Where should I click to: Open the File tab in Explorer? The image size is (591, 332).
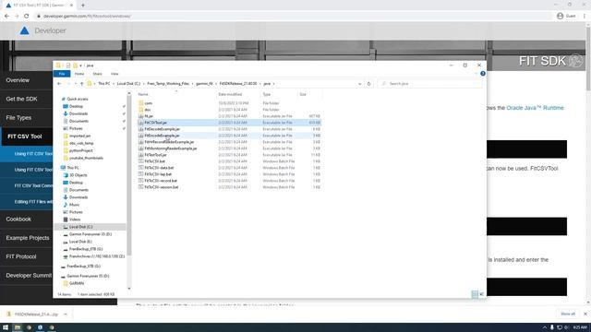62,74
